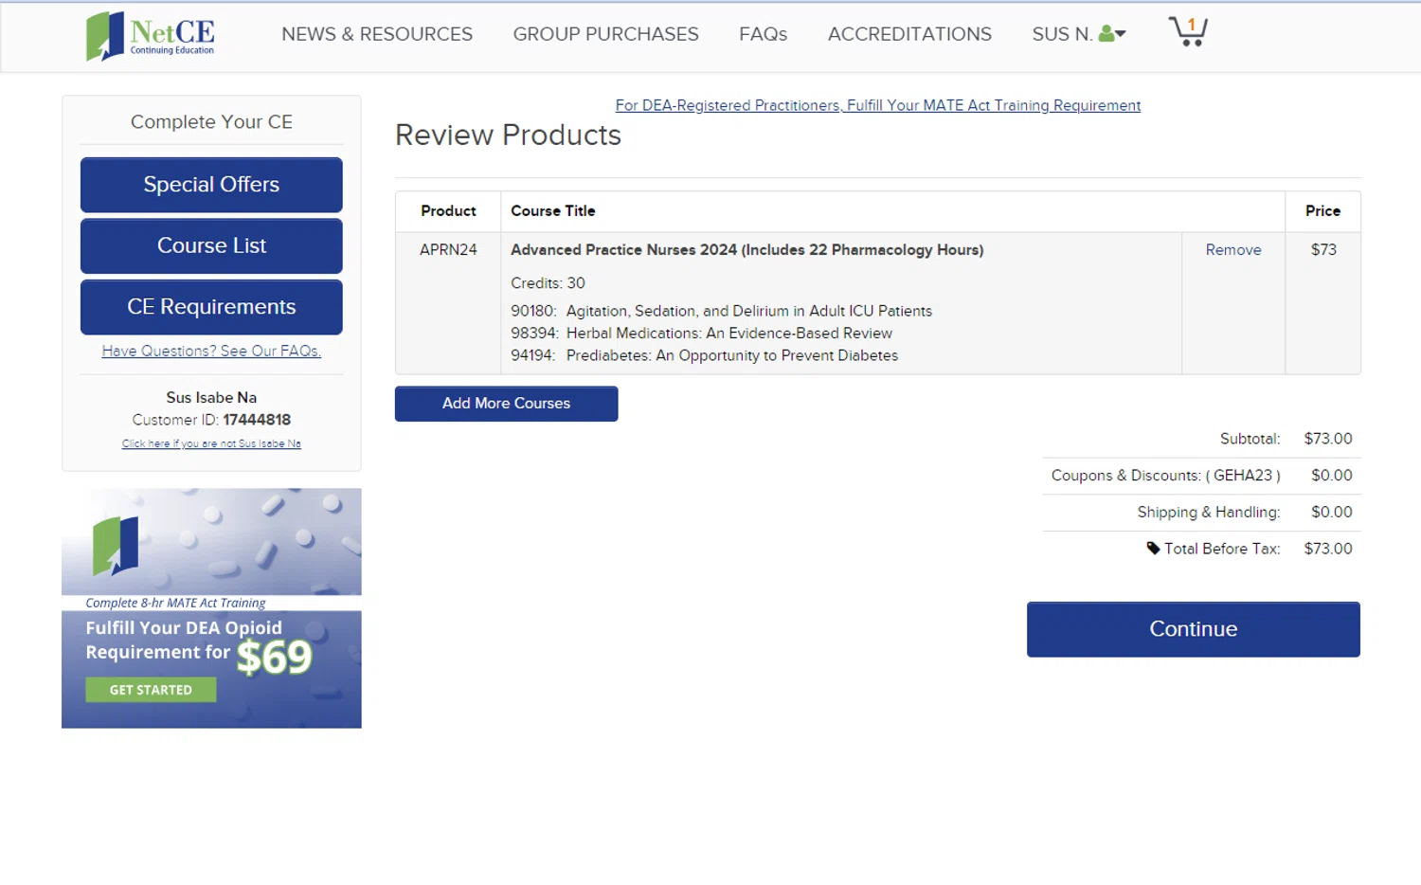Click the Review Products heading
This screenshot has width=1421, height=885.
click(508, 135)
